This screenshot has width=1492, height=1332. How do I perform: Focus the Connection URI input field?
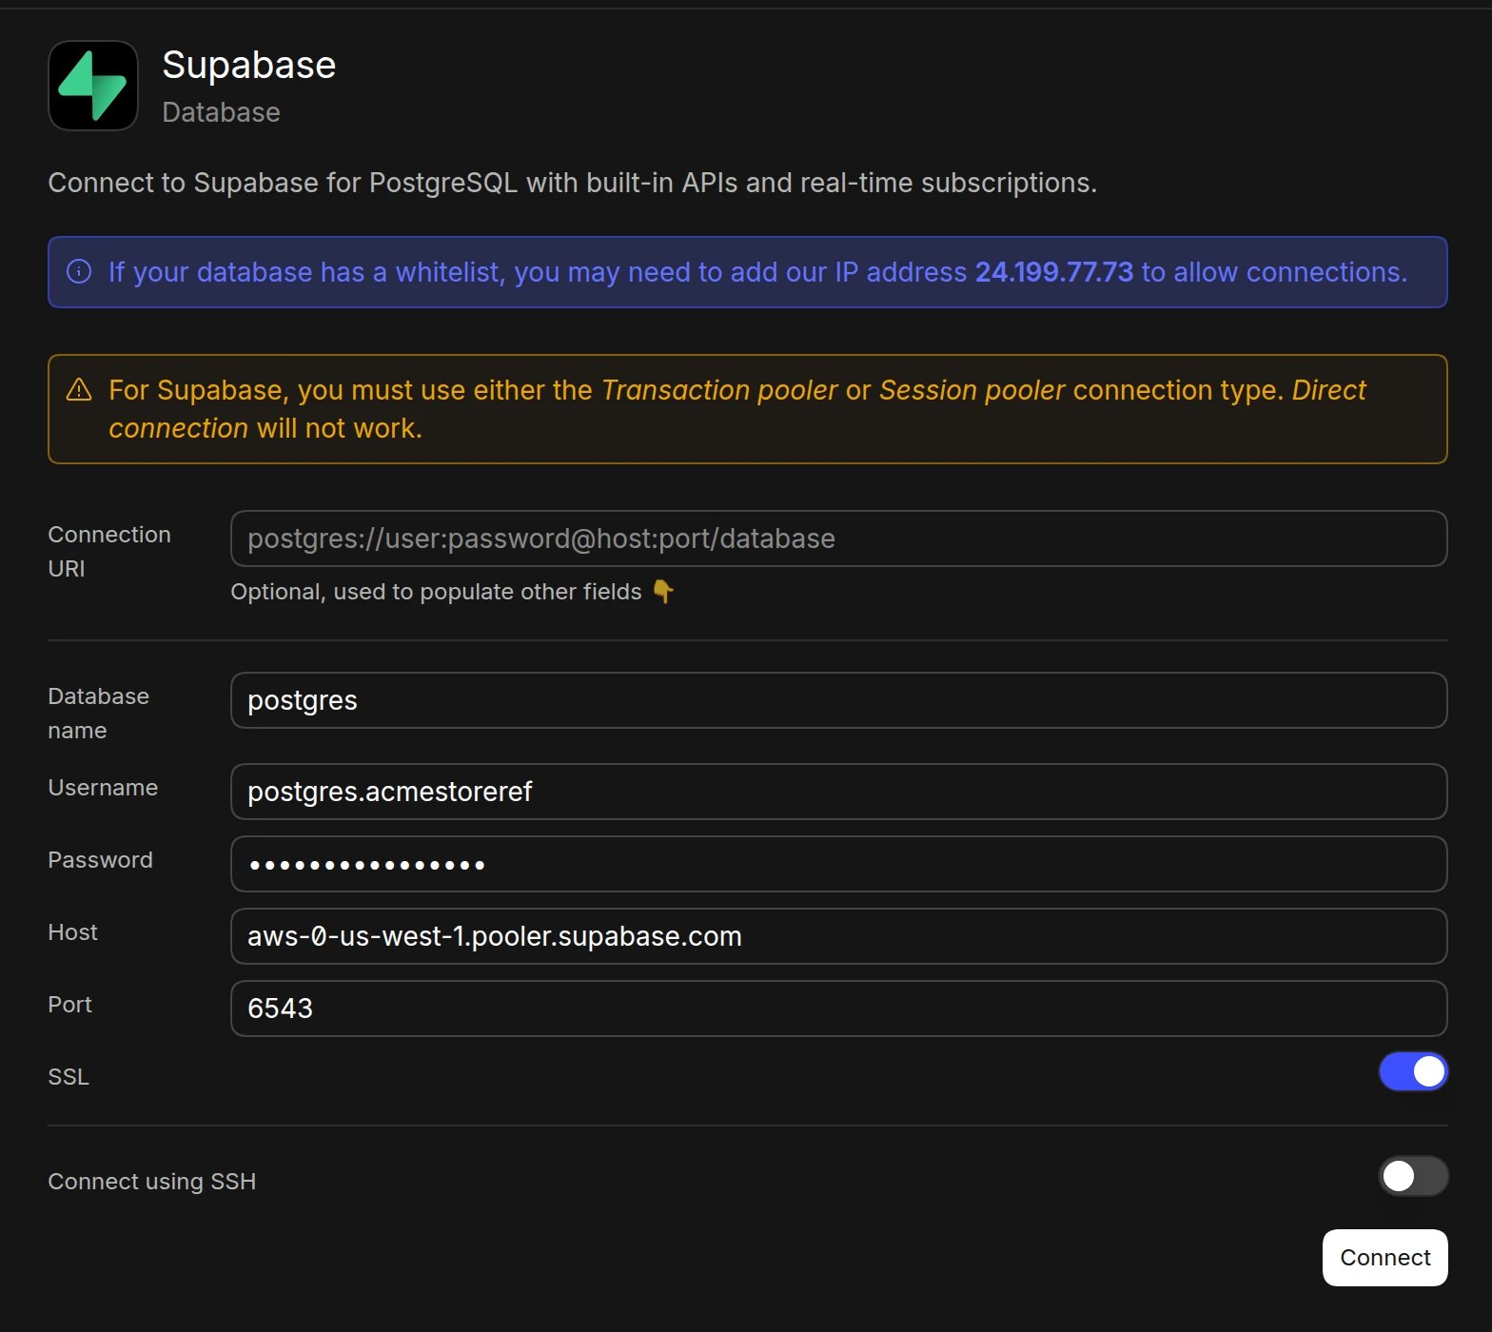[838, 539]
